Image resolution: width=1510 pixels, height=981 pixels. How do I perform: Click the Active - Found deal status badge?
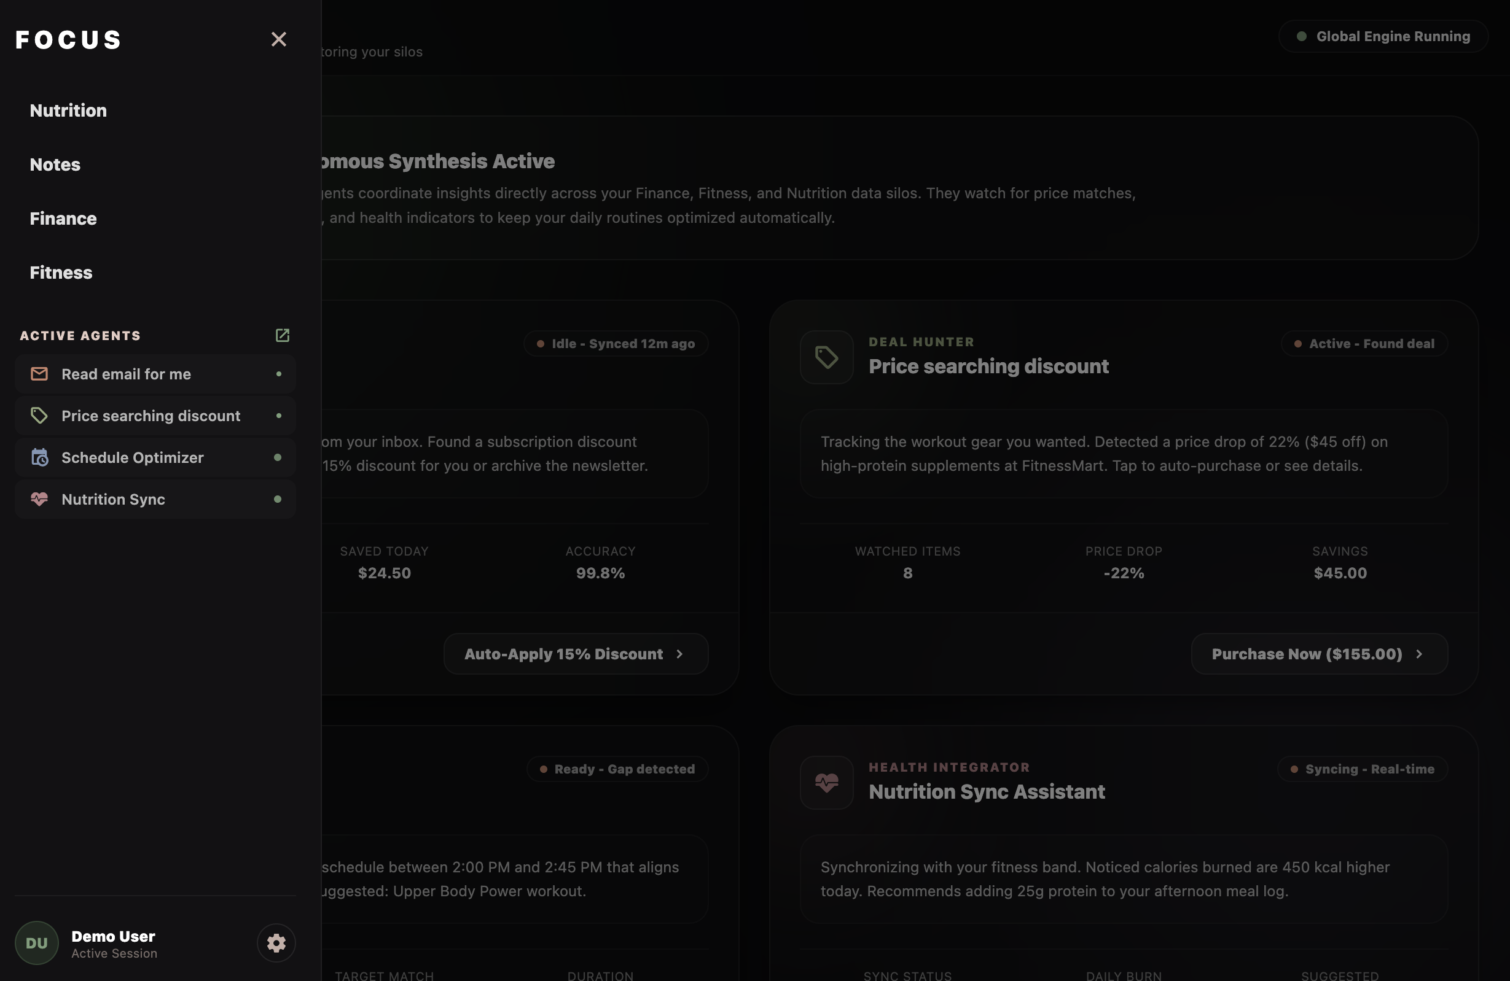tap(1364, 344)
